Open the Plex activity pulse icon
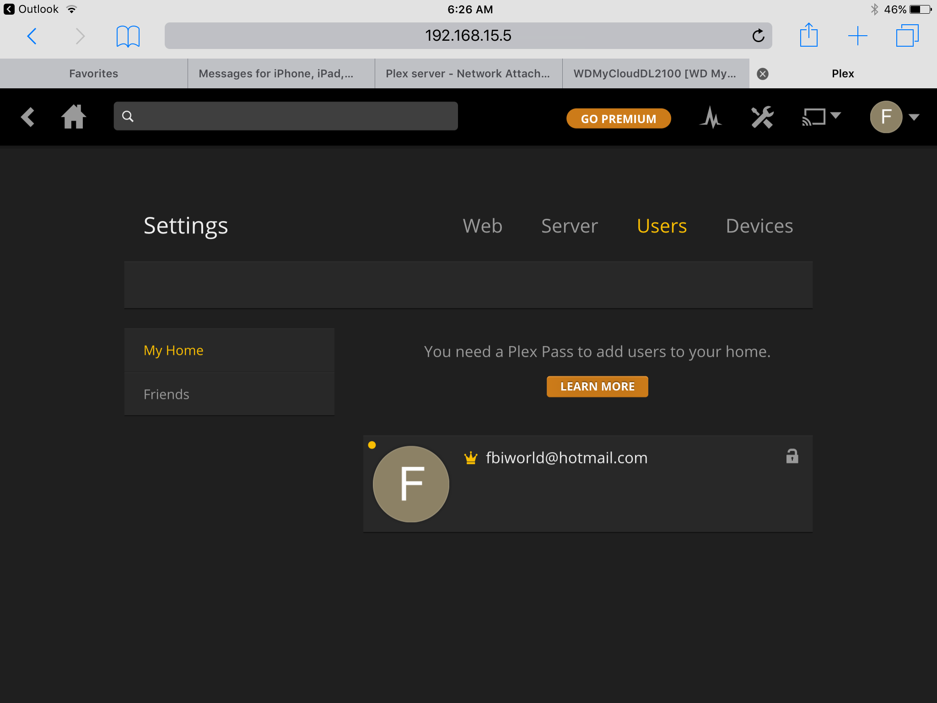Screen dimensions: 937x703 pos(711,118)
